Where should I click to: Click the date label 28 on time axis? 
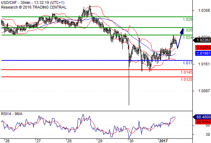pyautogui.click(x=69, y=141)
